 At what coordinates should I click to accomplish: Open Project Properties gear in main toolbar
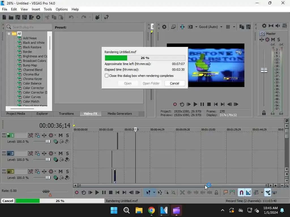click(x=38, y=17)
